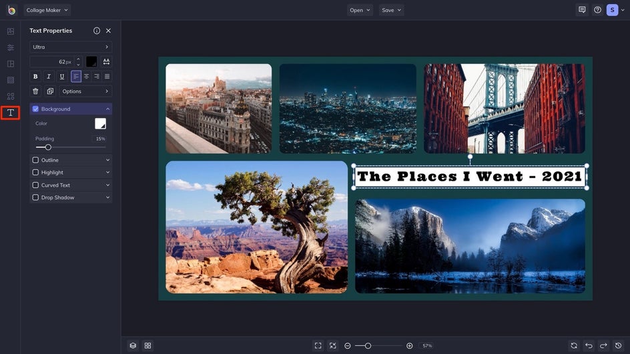Open the Save menu

391,10
